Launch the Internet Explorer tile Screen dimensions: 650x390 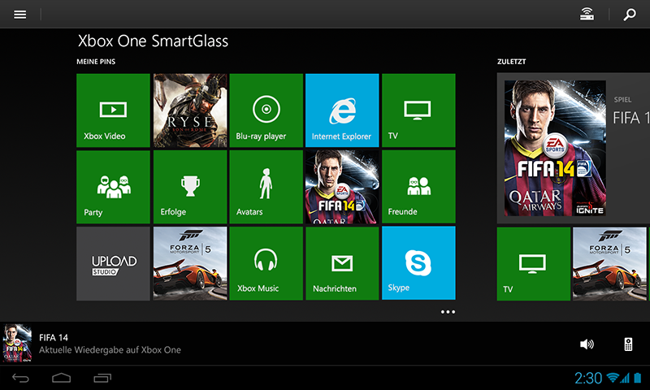click(x=342, y=110)
